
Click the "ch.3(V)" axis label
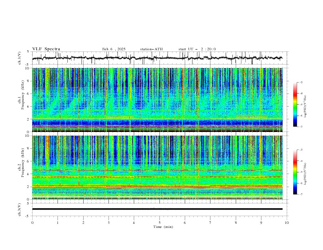click(x=20, y=210)
